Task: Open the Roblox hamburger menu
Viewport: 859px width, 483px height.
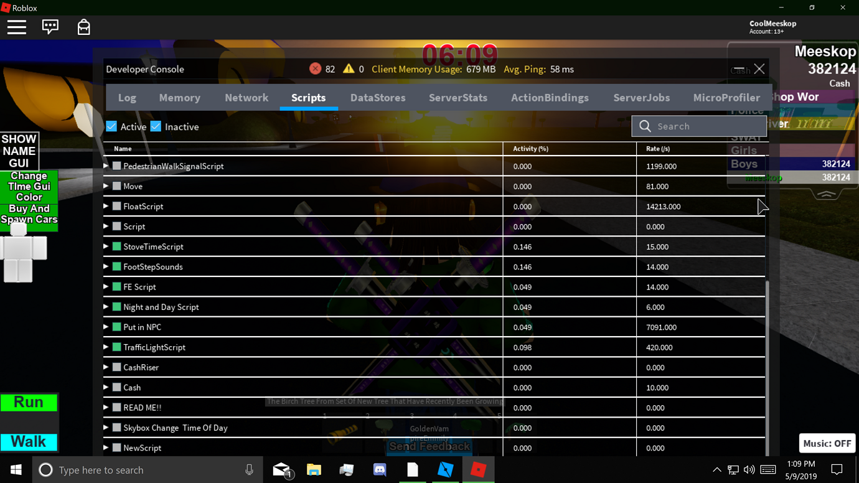Action: click(17, 27)
